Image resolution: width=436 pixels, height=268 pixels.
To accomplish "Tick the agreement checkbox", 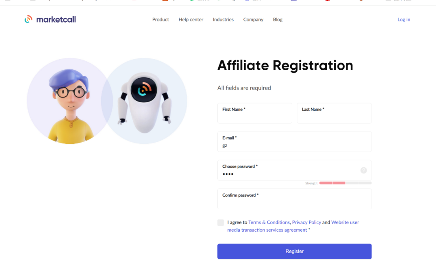I will tap(220, 222).
